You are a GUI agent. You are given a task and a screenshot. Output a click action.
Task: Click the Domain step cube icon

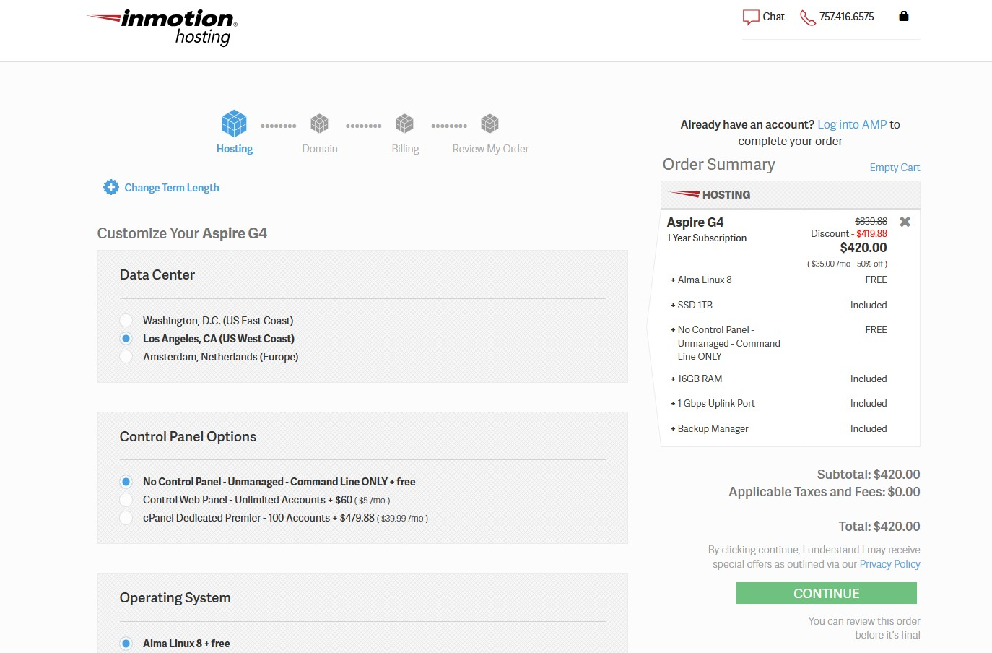[x=319, y=124]
